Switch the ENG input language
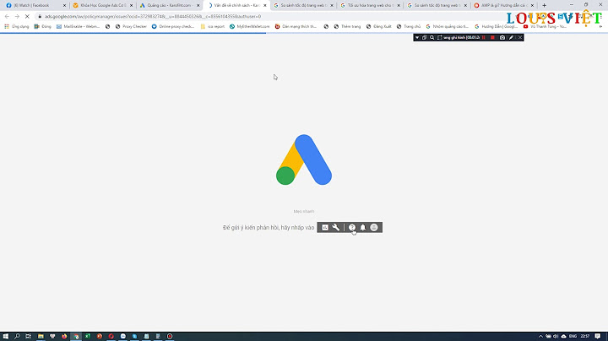The height and width of the screenshot is (341, 608). [x=573, y=336]
